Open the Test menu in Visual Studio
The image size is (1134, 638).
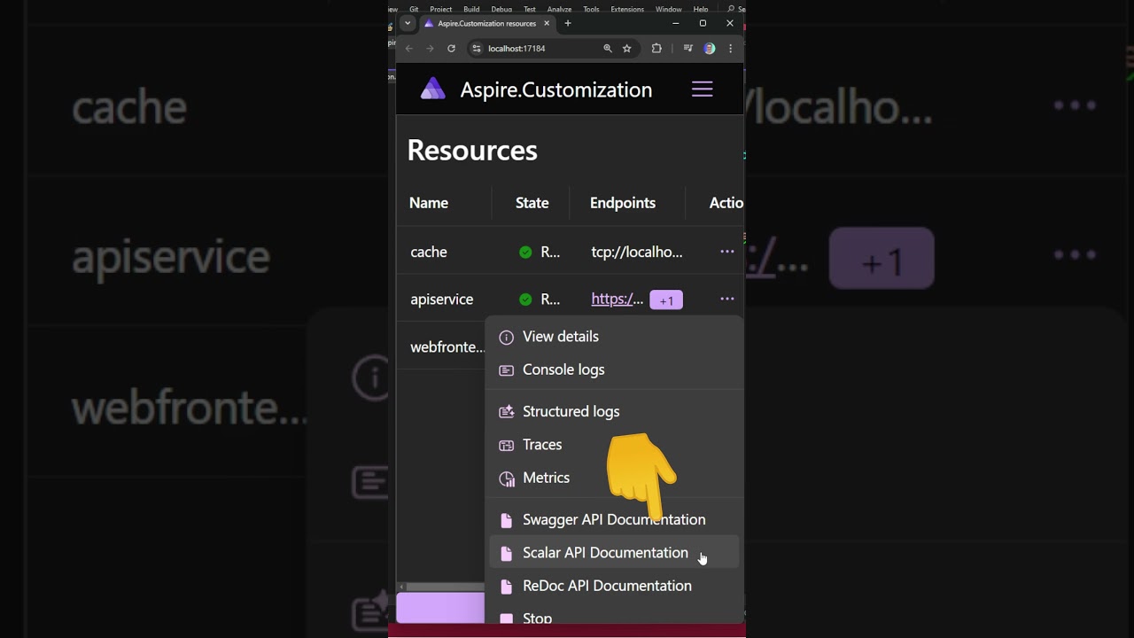click(530, 9)
